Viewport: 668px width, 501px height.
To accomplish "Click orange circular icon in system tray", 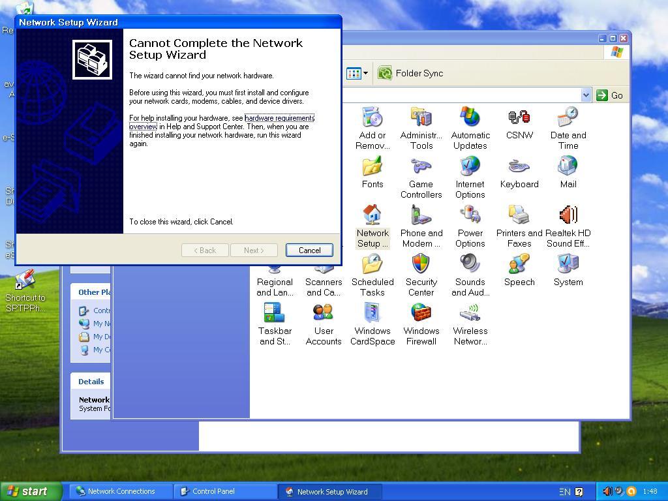I will (631, 491).
